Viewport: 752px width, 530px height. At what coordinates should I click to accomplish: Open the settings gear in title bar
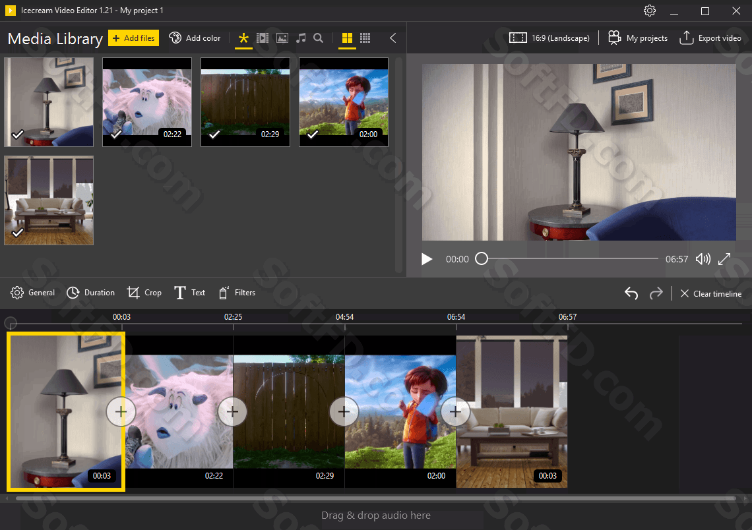649,11
